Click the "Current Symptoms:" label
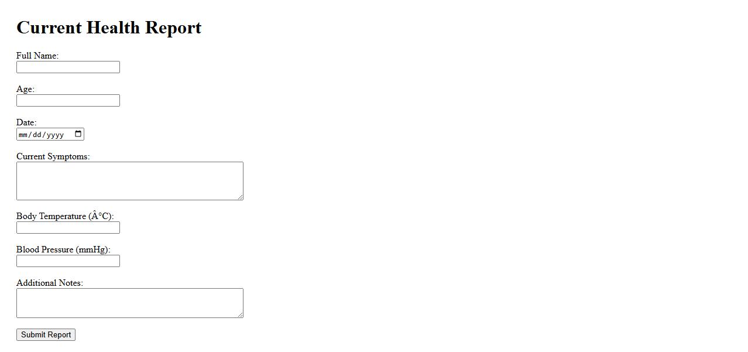The width and height of the screenshot is (748, 352). coord(53,156)
